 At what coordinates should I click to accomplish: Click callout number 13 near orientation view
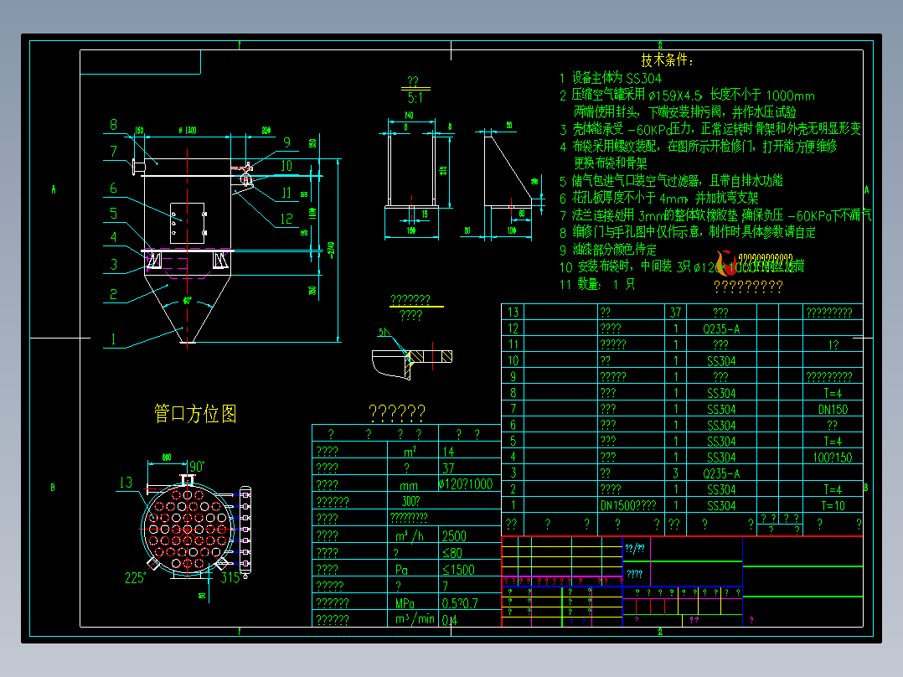coord(126,483)
